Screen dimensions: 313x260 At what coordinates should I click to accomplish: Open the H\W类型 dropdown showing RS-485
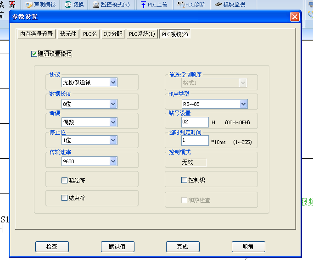[x=243, y=104]
